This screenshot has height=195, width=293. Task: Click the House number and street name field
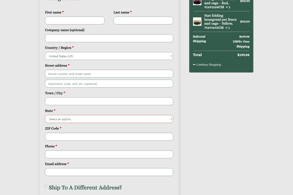[x=109, y=74]
